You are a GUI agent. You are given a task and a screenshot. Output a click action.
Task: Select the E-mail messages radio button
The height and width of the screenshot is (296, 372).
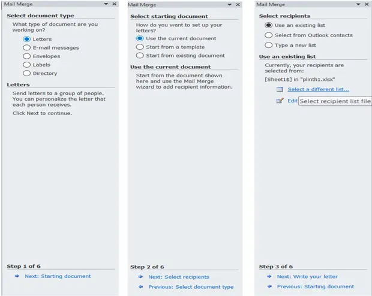coord(27,47)
